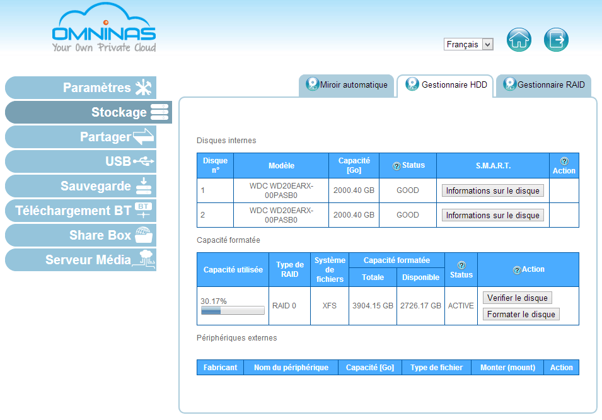Click the Share Box globe folder icon

click(x=144, y=235)
